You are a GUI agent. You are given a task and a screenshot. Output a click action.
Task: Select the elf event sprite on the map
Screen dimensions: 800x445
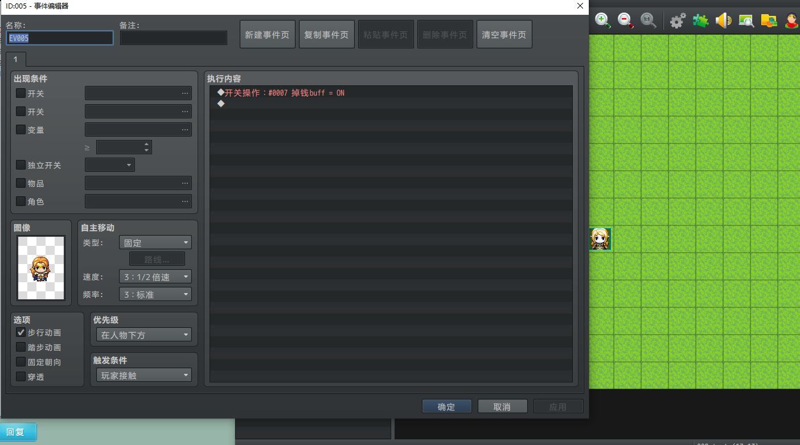600,239
